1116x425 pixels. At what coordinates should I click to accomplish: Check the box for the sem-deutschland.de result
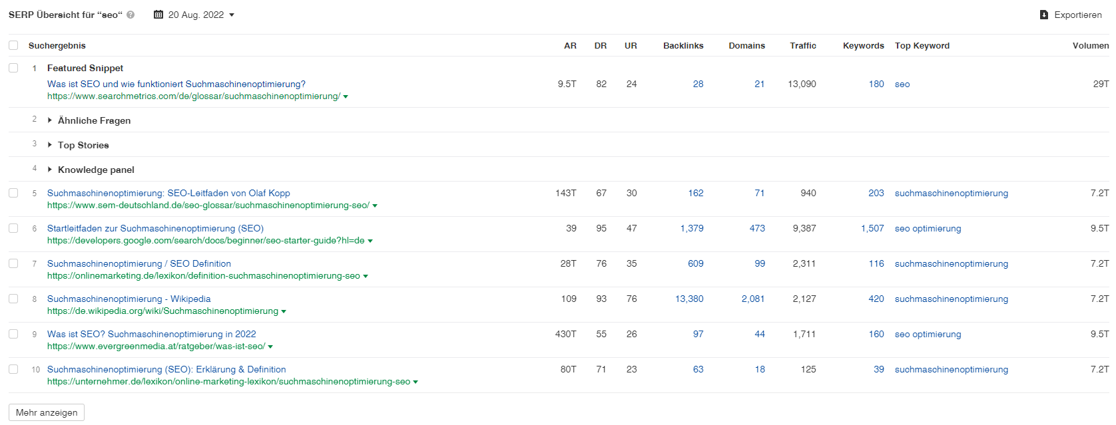coord(13,193)
